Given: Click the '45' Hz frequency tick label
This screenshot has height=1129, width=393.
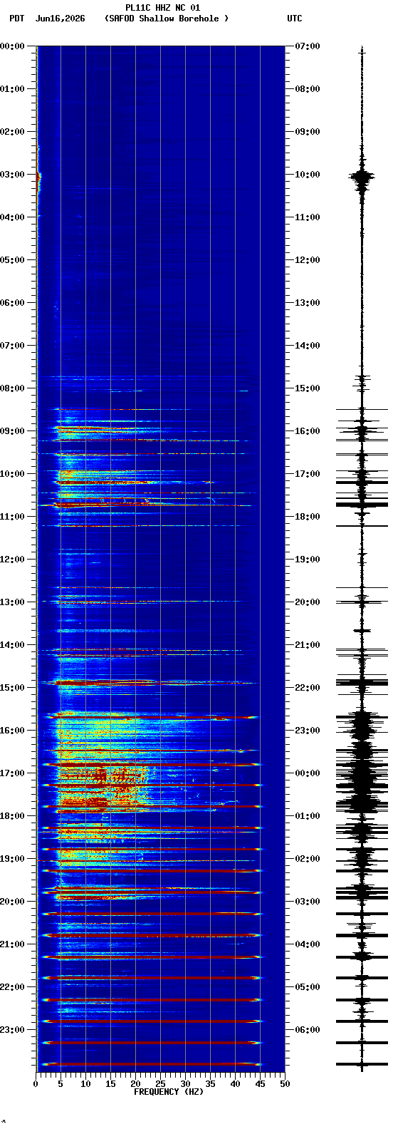Looking at the screenshot, I should click(260, 1084).
